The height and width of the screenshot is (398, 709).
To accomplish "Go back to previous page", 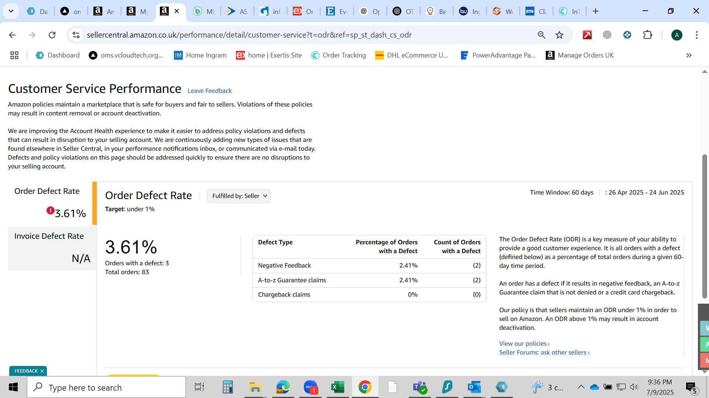I will point(12,35).
